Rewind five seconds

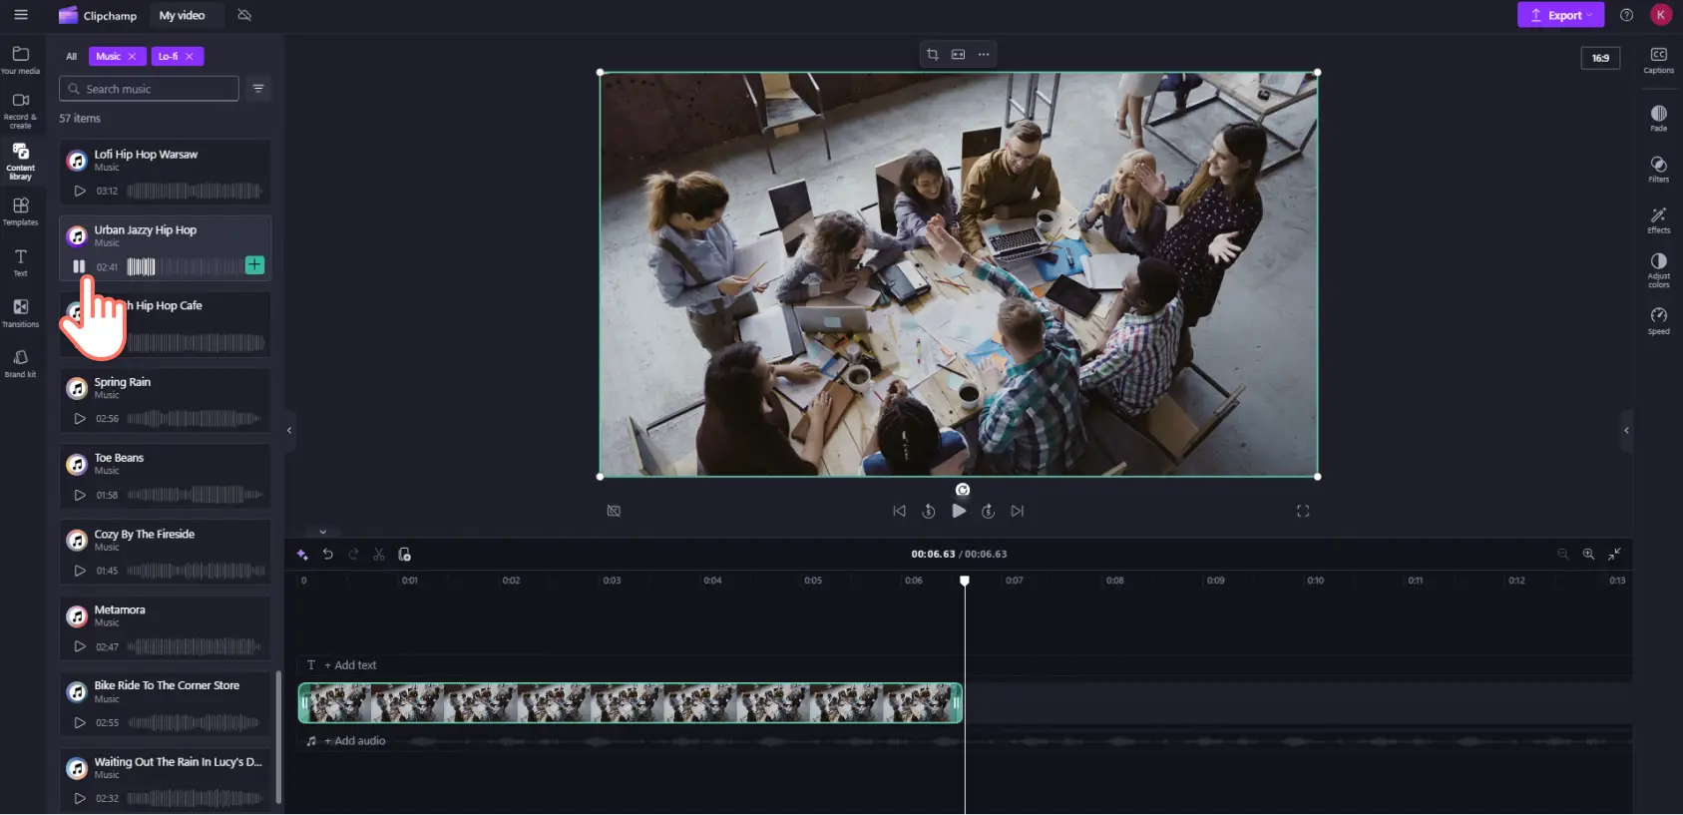pyautogui.click(x=929, y=511)
